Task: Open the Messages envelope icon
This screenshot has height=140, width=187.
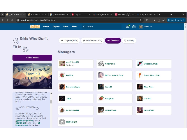Action: (x=127, y=26)
